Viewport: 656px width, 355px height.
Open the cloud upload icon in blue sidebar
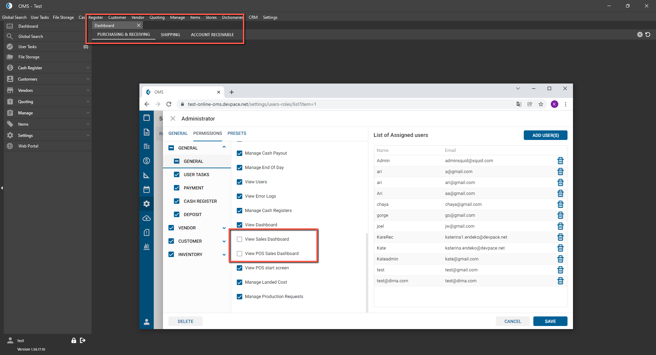pyautogui.click(x=147, y=218)
